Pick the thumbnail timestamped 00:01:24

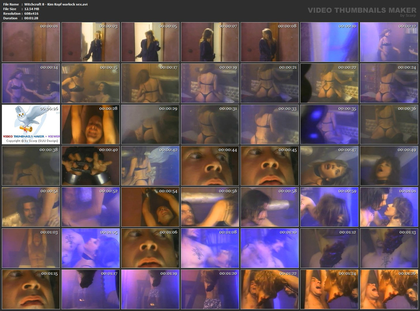[x=329, y=290]
